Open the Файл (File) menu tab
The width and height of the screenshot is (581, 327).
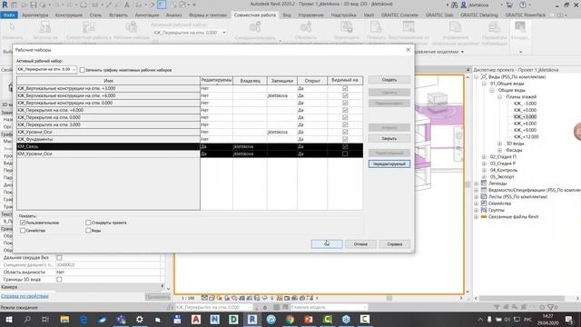pyautogui.click(x=8, y=15)
